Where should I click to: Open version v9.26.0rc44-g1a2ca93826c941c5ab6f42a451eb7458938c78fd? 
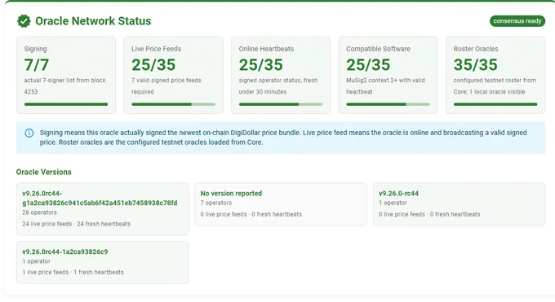[x=102, y=208]
